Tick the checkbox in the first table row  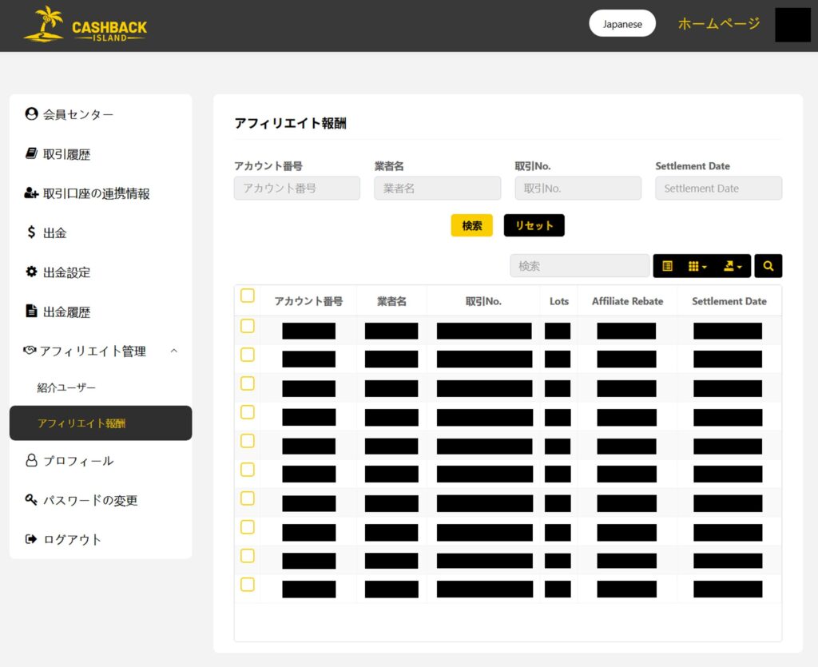tap(248, 326)
